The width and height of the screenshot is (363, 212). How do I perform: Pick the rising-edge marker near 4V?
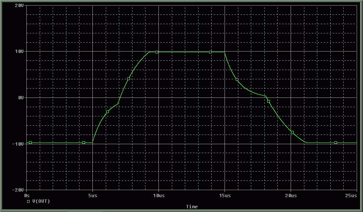pyautogui.click(x=128, y=79)
